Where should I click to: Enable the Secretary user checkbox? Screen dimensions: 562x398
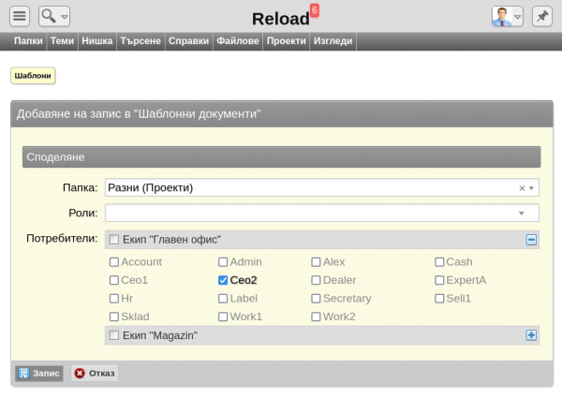tap(316, 299)
